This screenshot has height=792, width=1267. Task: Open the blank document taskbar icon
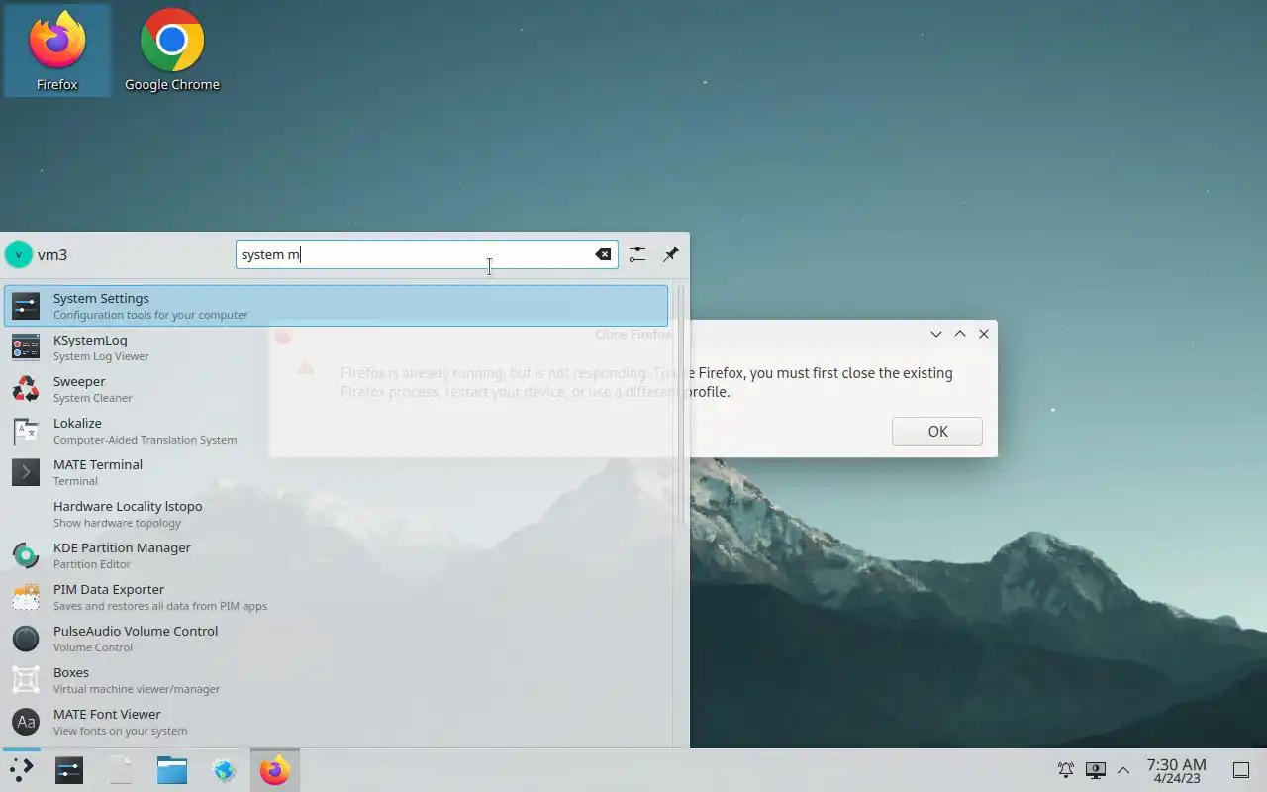click(121, 770)
